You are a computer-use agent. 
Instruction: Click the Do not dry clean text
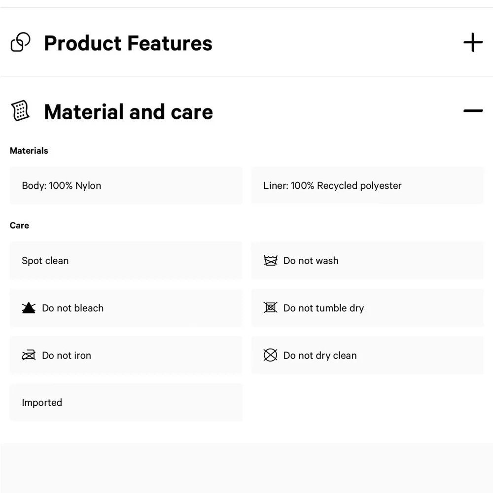click(x=320, y=355)
